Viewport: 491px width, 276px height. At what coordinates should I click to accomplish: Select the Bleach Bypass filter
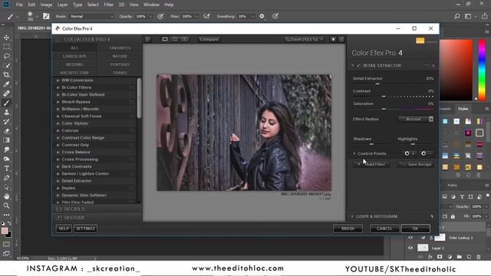76,102
